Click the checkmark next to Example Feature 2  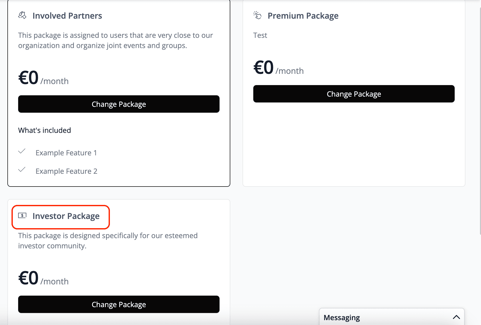tap(22, 170)
